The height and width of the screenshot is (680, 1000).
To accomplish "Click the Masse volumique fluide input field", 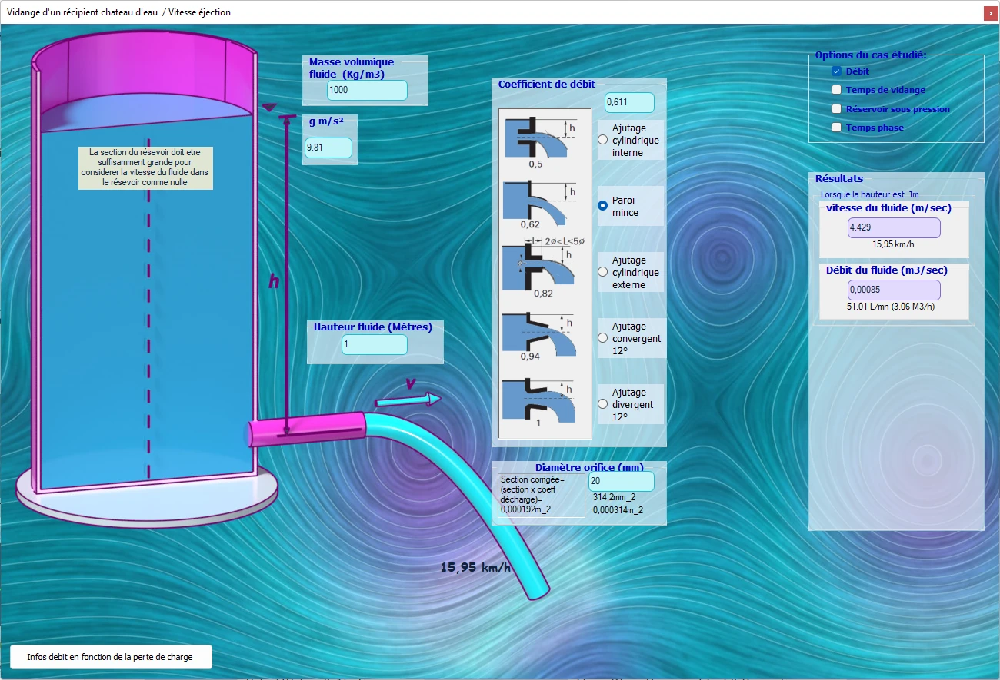I will 367,90.
